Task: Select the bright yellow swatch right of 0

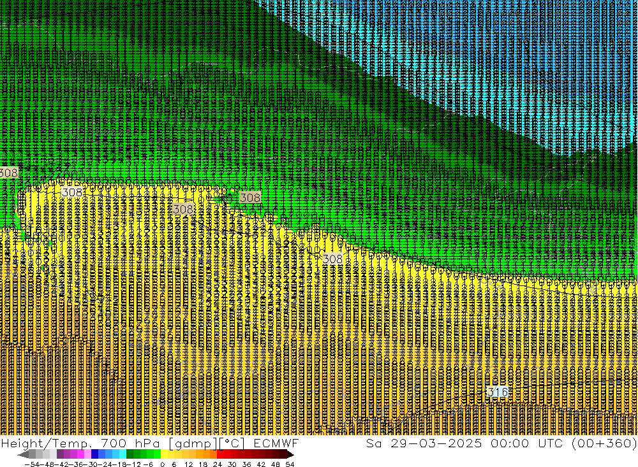Action: click(164, 454)
